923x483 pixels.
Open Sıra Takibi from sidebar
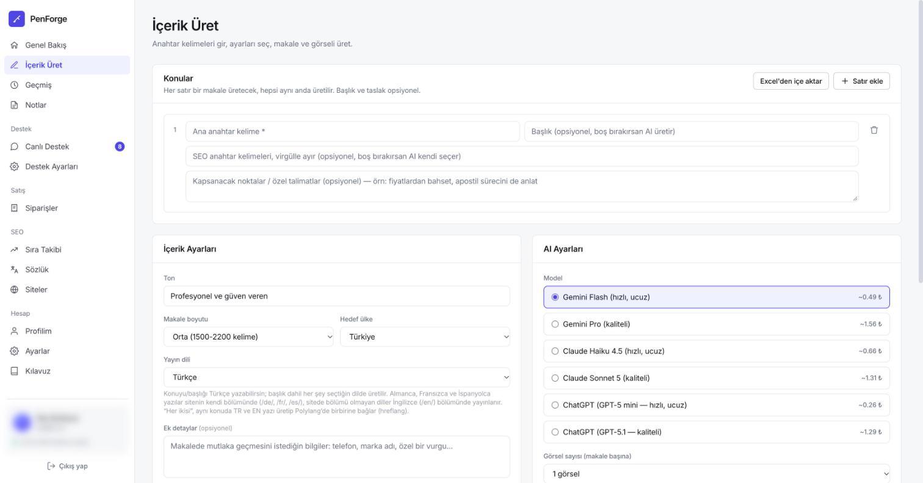point(67,250)
